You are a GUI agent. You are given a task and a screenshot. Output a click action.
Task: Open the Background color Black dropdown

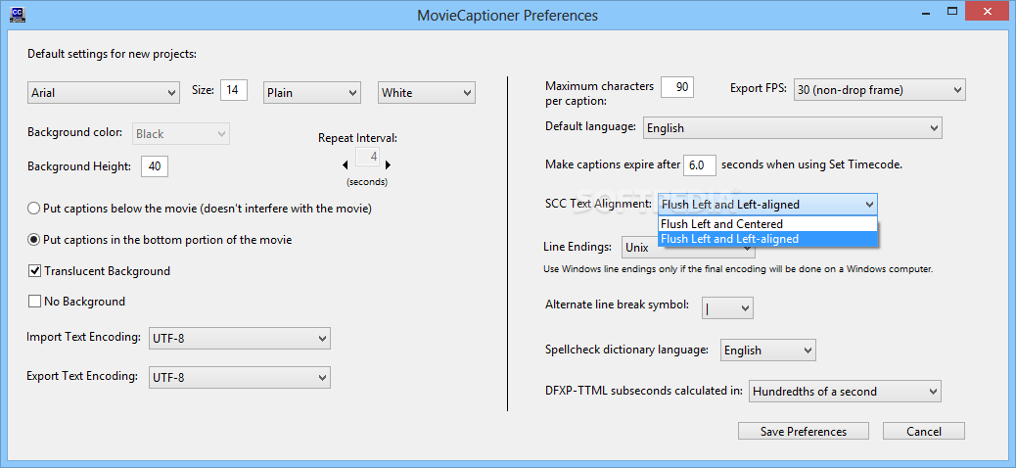pos(181,134)
